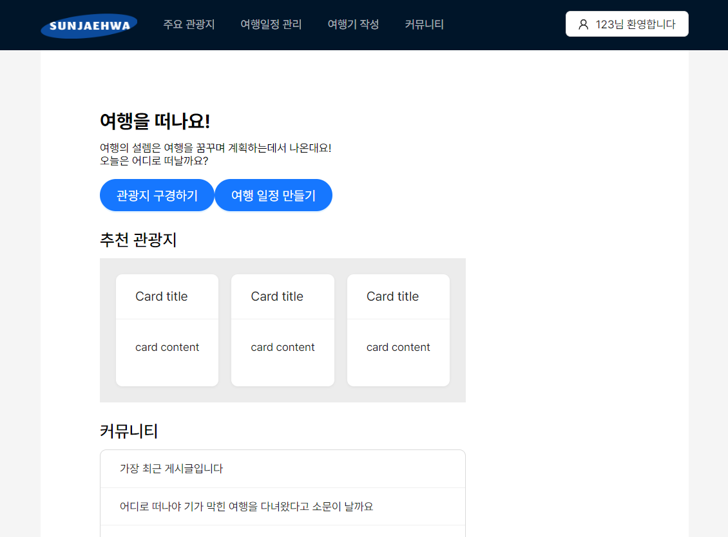Click the SUNJAEHWA logo

(x=89, y=26)
